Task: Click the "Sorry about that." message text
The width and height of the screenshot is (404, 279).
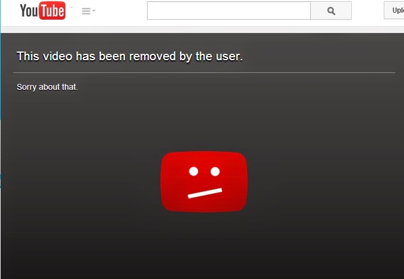Action: [47, 87]
